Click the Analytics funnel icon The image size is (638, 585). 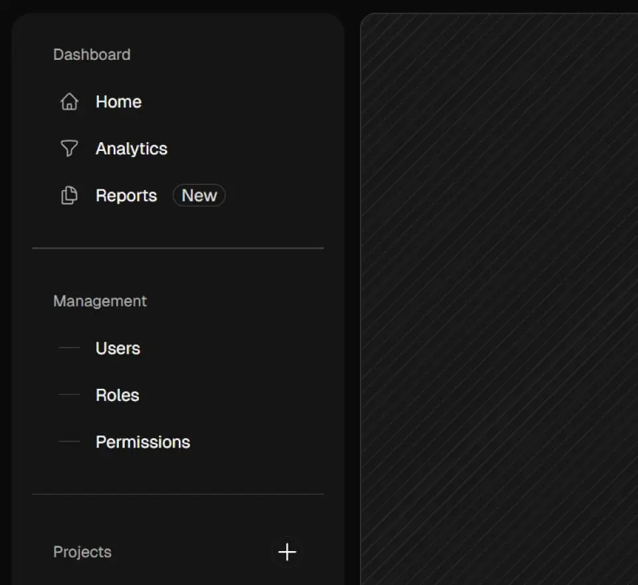click(x=69, y=148)
